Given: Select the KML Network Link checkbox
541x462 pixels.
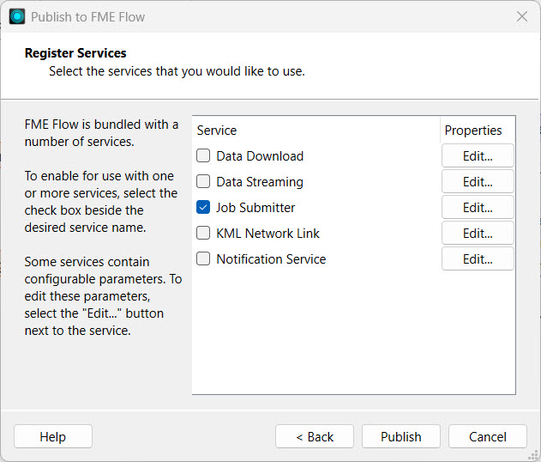Looking at the screenshot, I should [203, 234].
